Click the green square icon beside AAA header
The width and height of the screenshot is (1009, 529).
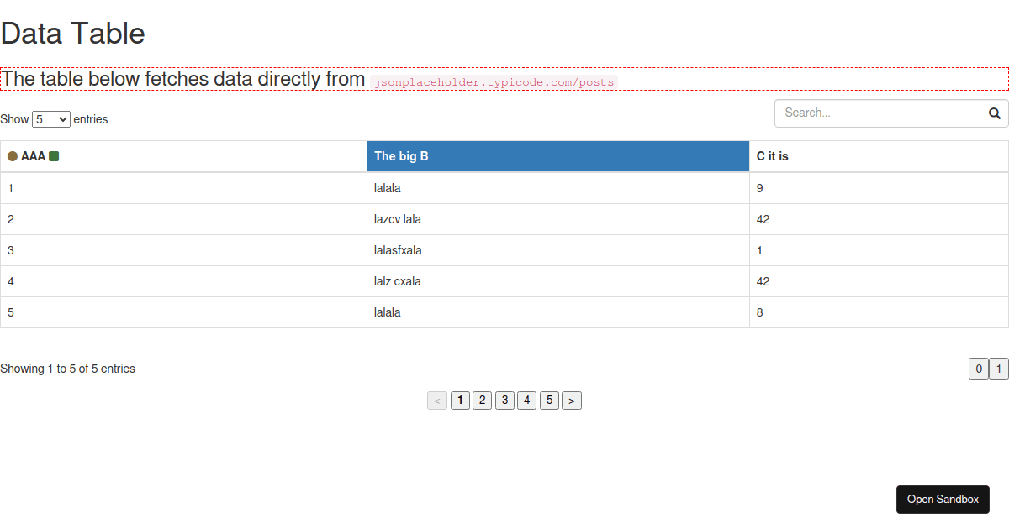pos(52,155)
